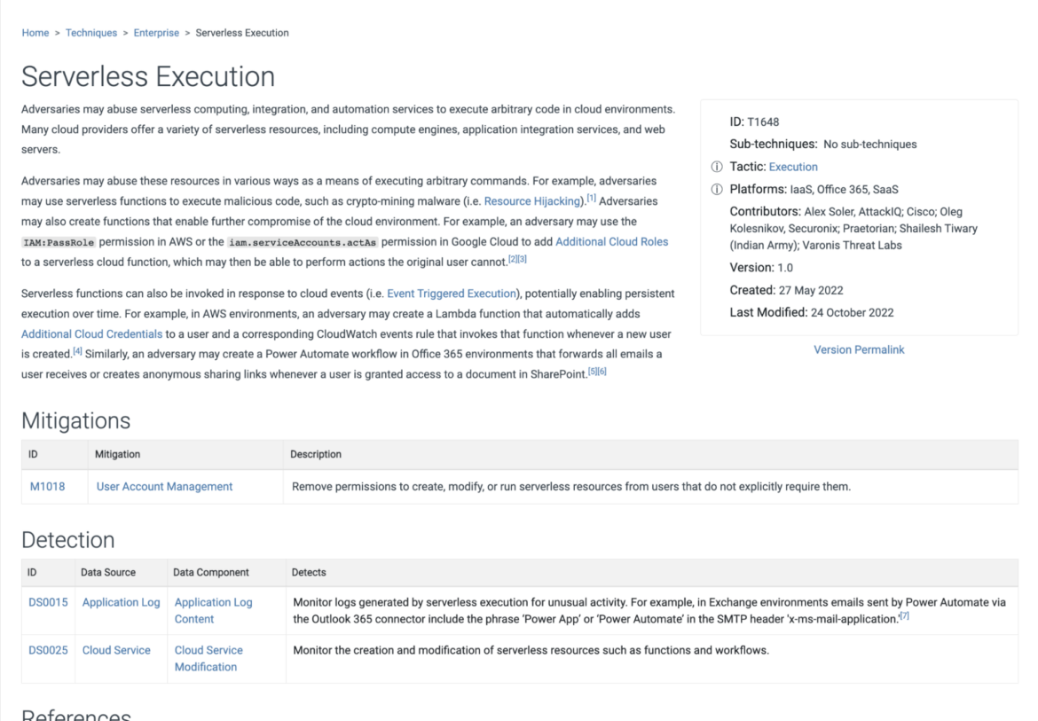This screenshot has height=721, width=1038.
Task: Go to Home breadcrumb link
Action: click(x=35, y=33)
